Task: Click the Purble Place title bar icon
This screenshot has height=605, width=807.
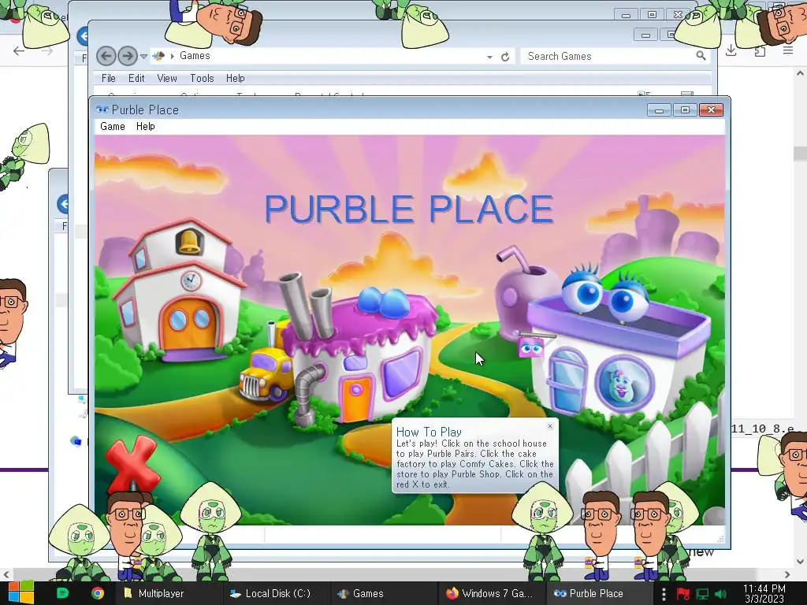Action: tap(102, 109)
